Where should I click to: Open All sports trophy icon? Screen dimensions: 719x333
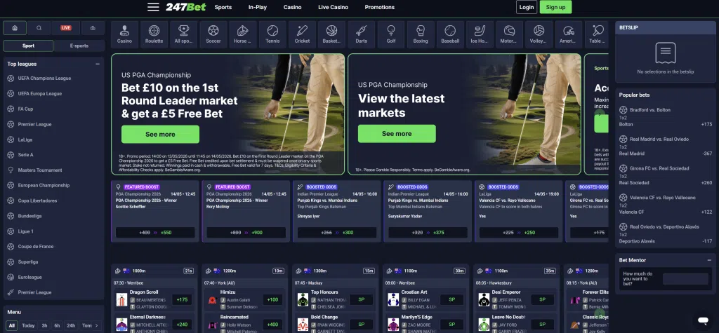183,34
